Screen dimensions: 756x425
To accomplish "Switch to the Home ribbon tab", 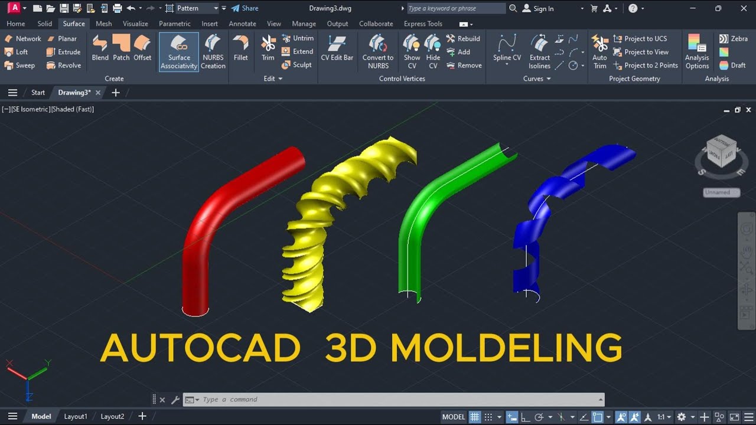I will pos(16,24).
